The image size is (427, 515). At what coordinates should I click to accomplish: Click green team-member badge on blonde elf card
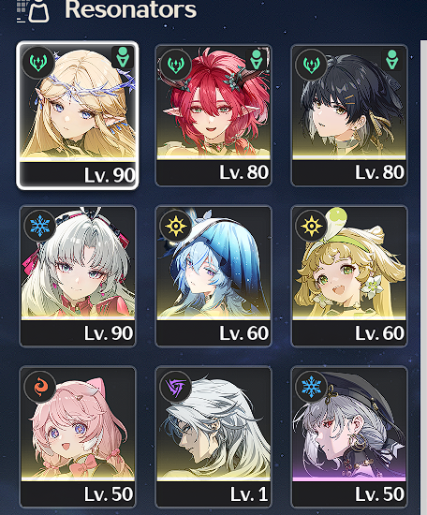[123, 57]
